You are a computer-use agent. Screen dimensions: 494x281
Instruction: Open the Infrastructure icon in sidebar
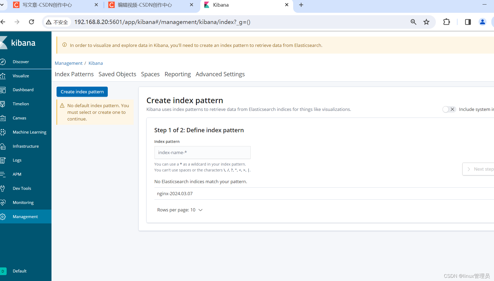(3, 146)
